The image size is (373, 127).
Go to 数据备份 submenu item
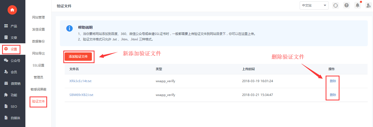pyautogui.click(x=38, y=41)
